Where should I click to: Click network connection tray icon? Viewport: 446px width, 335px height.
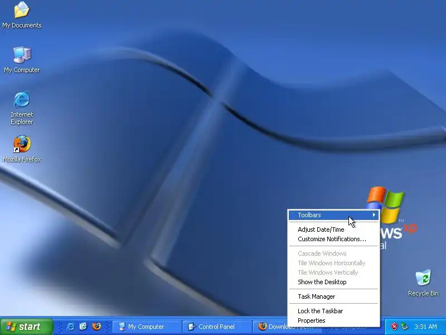404,327
